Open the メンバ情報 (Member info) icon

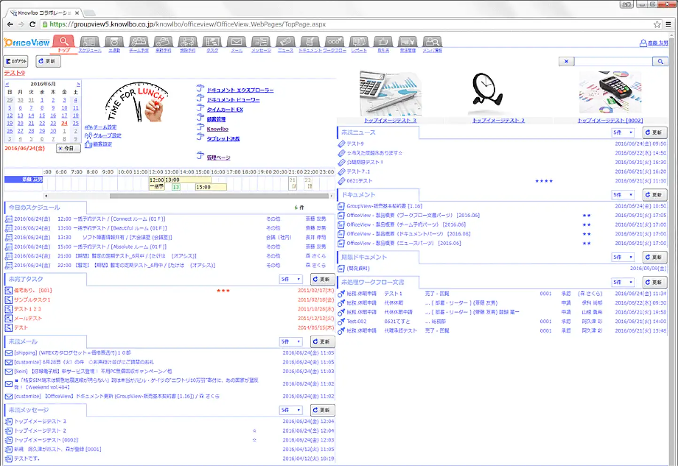(x=432, y=43)
